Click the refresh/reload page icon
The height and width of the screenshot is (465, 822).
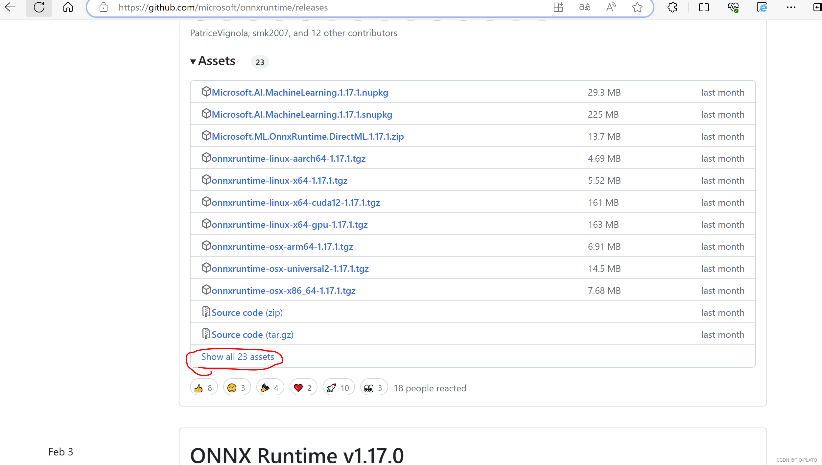point(39,7)
